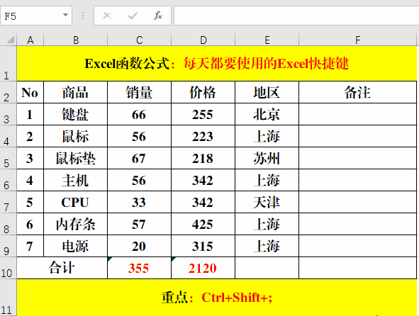Select the No cell '7'

30,246
